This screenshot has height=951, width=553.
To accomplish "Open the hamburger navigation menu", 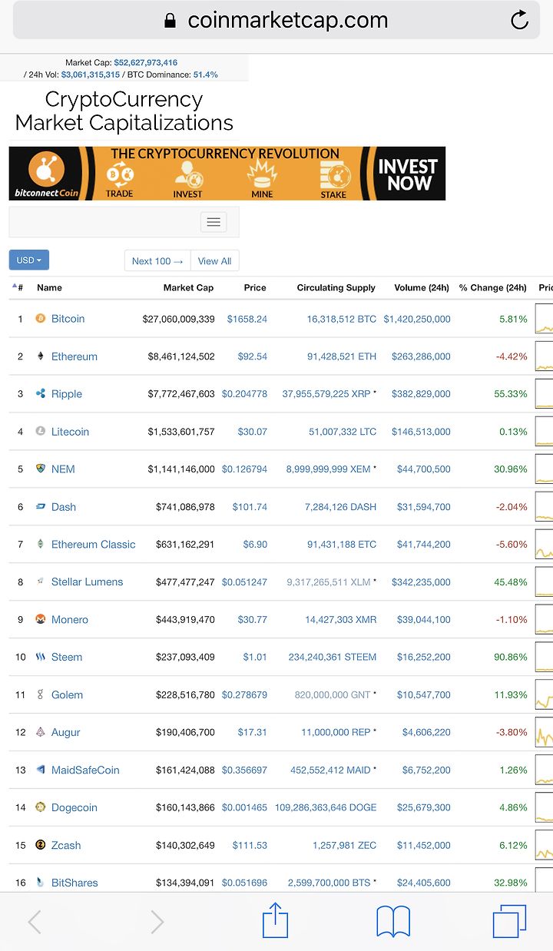I will coord(214,222).
